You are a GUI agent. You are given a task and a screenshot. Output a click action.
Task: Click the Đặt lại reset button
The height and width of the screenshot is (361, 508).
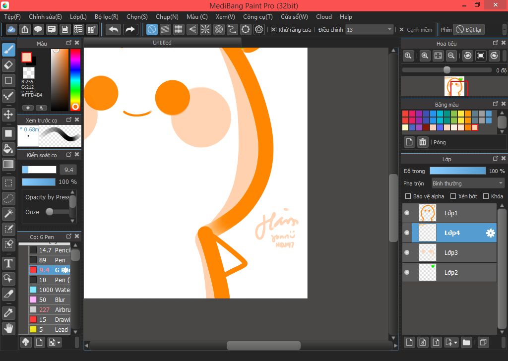tap(468, 30)
